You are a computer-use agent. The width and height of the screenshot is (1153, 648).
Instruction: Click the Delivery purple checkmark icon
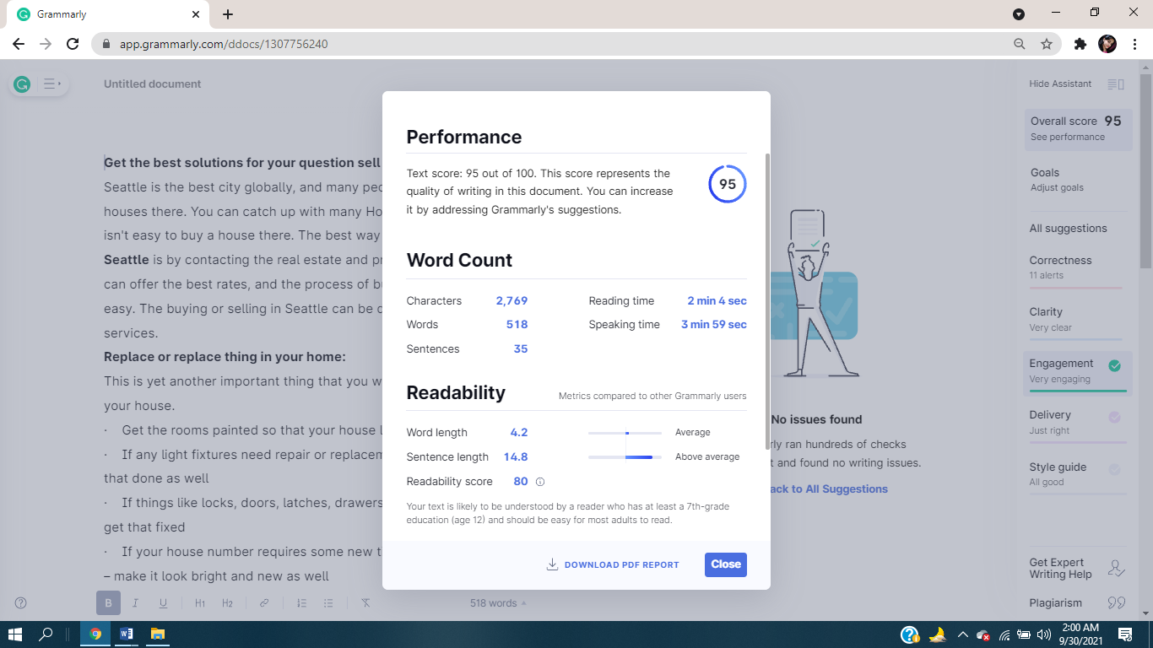coord(1114,417)
